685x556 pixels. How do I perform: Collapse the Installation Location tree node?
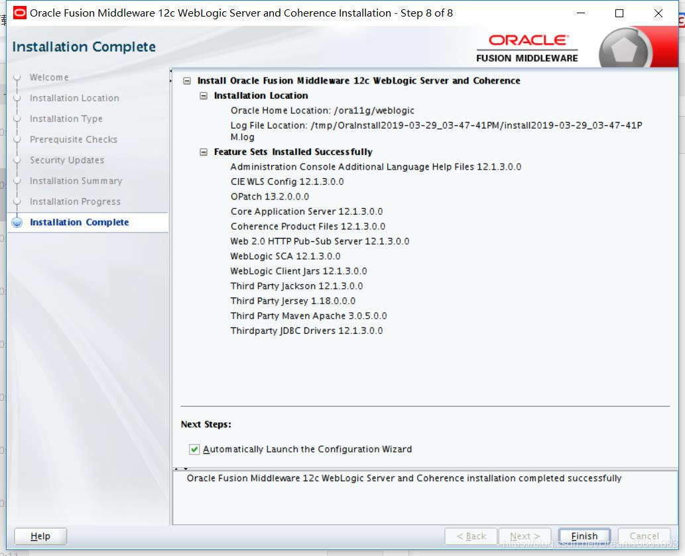pyautogui.click(x=204, y=95)
